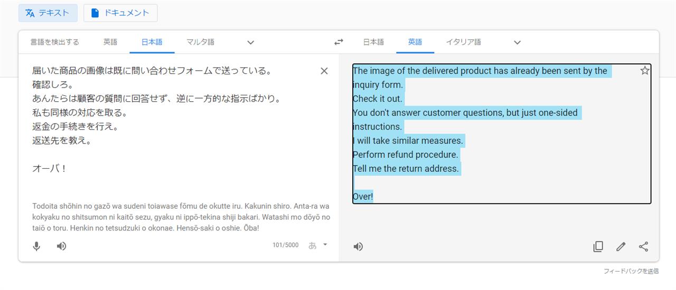Click the source line 返送先を教え。
Screen dimensions: 676x290
[x=62, y=141]
